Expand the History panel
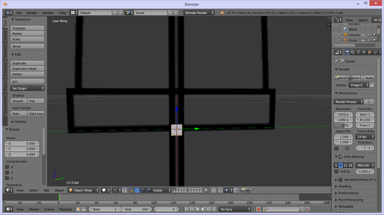The image size is (384, 215). tap(20, 121)
